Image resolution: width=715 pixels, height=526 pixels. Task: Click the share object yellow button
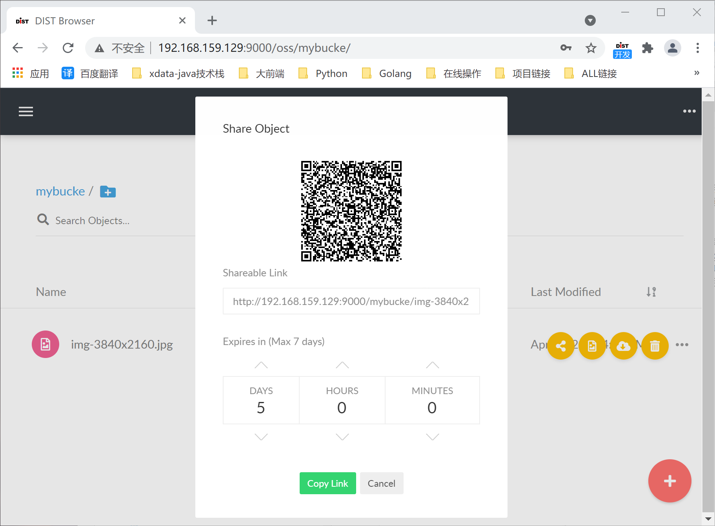coord(561,346)
